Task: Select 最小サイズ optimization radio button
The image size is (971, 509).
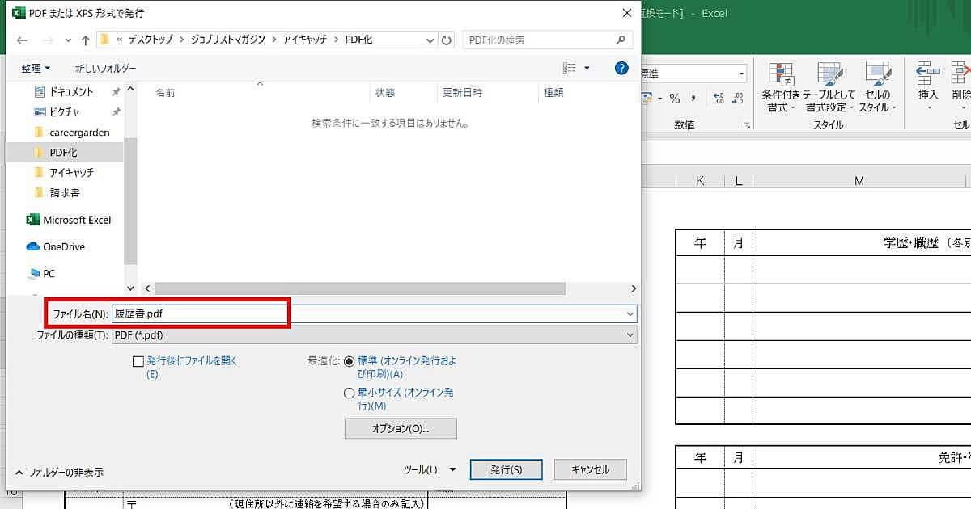Action: coord(349,393)
